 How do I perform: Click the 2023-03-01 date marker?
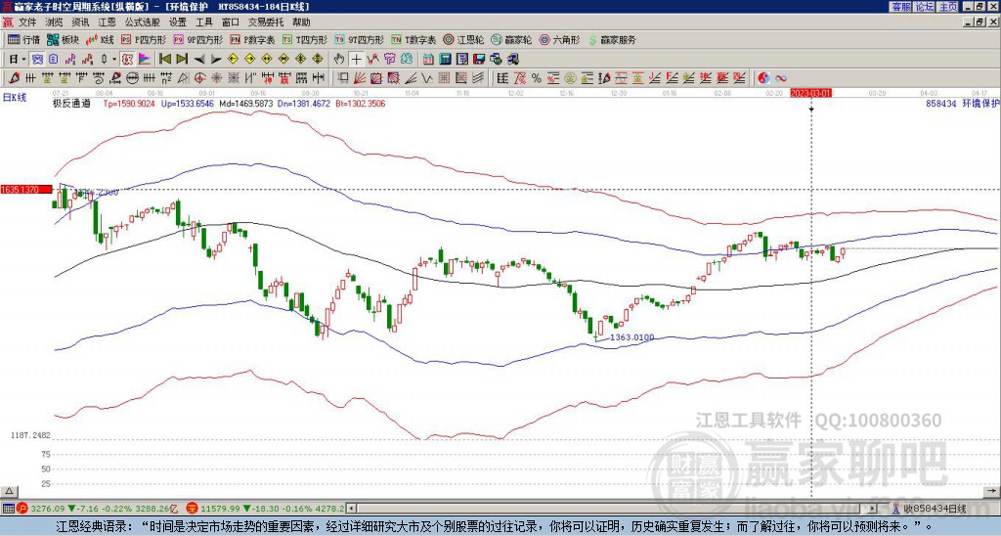[811, 93]
